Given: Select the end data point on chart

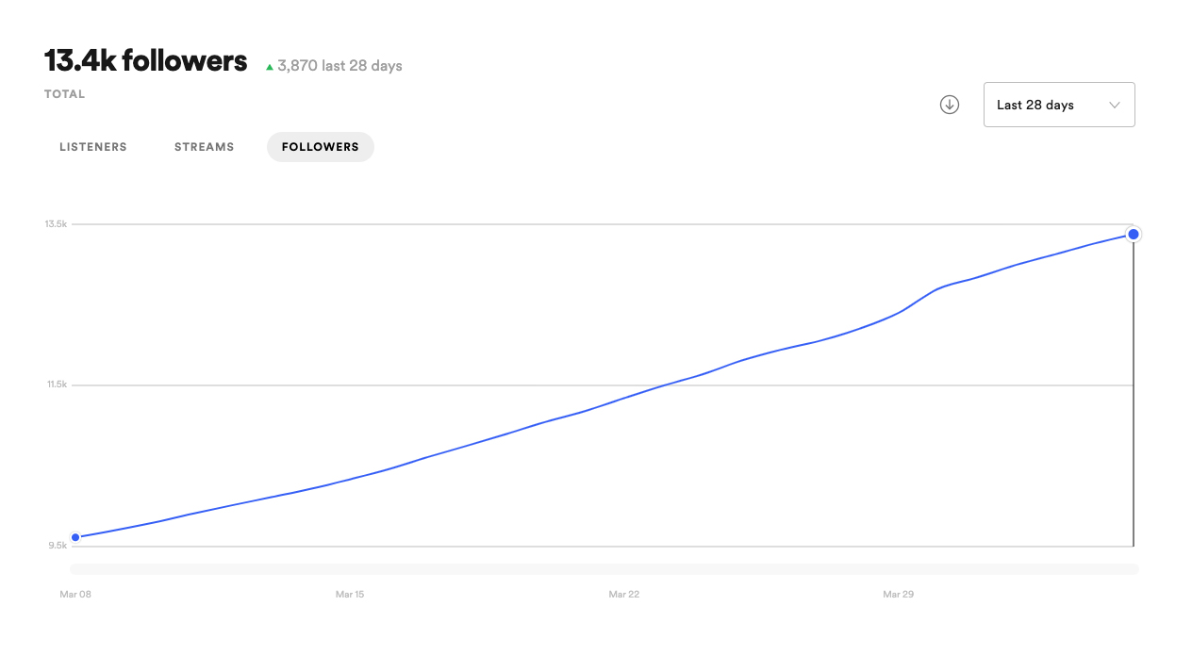Looking at the screenshot, I should pyautogui.click(x=1134, y=234).
